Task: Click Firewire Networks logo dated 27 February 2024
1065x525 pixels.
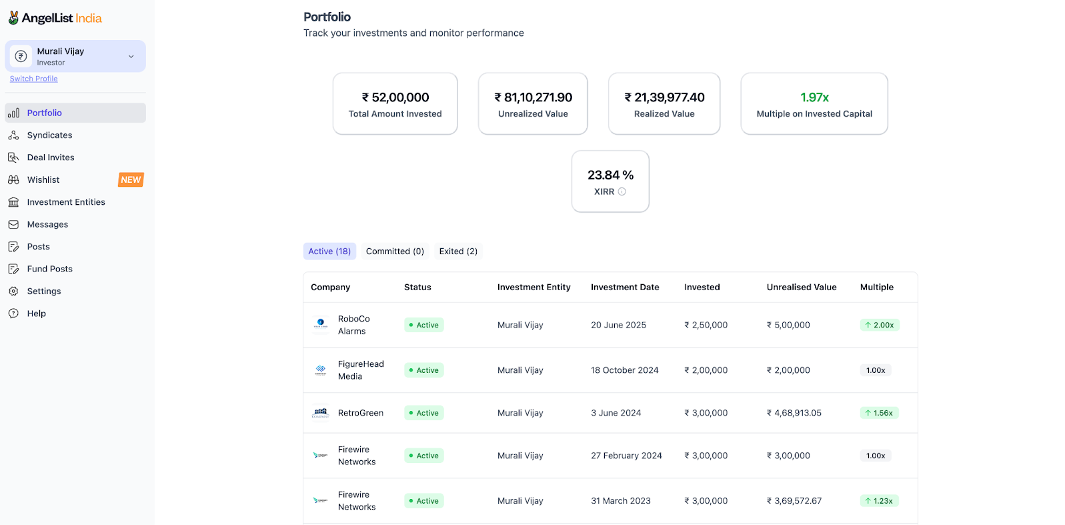Action: (321, 456)
